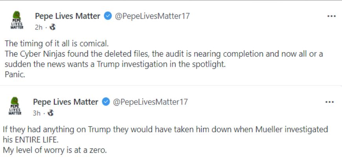The image size is (342, 159).
Task: Click the Pepe avatar on the top post
Action: tap(17, 21)
